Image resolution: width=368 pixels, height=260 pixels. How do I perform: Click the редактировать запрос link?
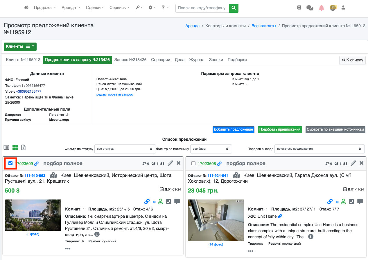point(115,94)
